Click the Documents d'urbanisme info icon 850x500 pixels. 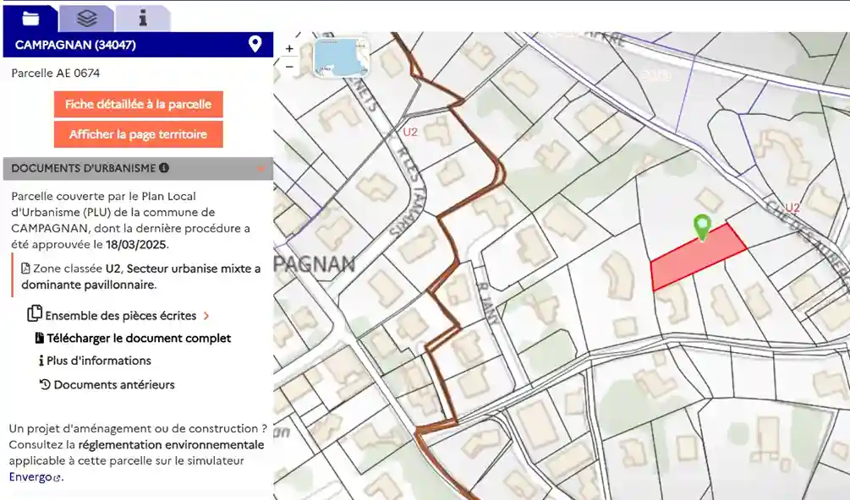[x=164, y=168]
